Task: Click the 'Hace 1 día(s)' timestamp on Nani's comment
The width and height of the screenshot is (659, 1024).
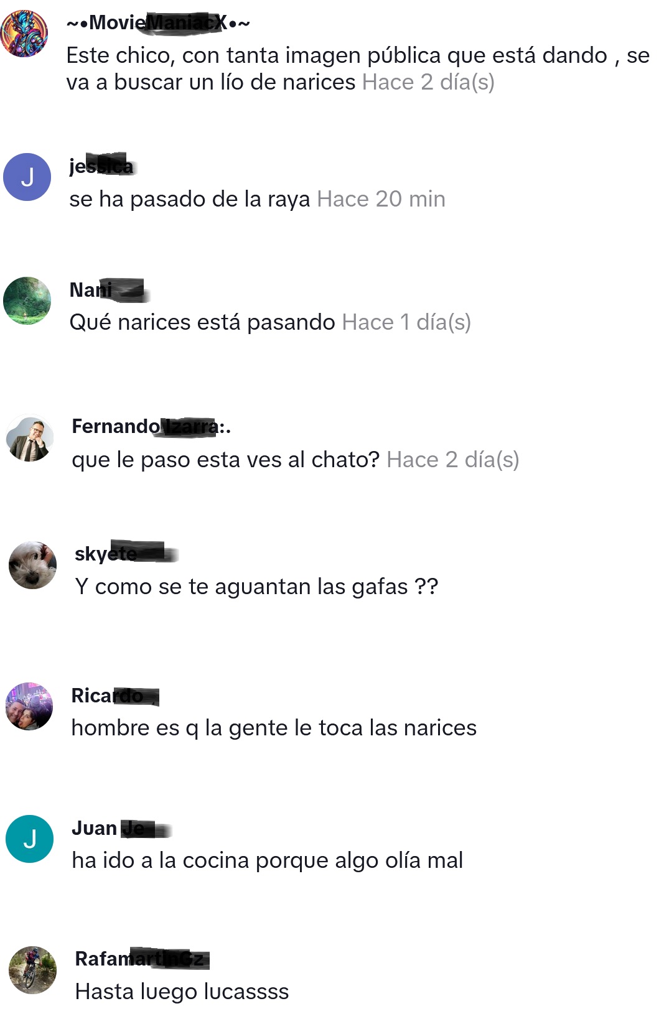Action: click(406, 322)
